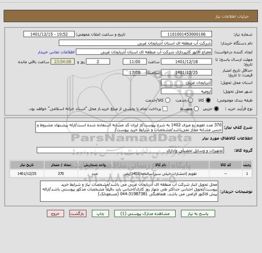Click the بازگشت back button
The height and width of the screenshot is (253, 262).
(78, 213)
